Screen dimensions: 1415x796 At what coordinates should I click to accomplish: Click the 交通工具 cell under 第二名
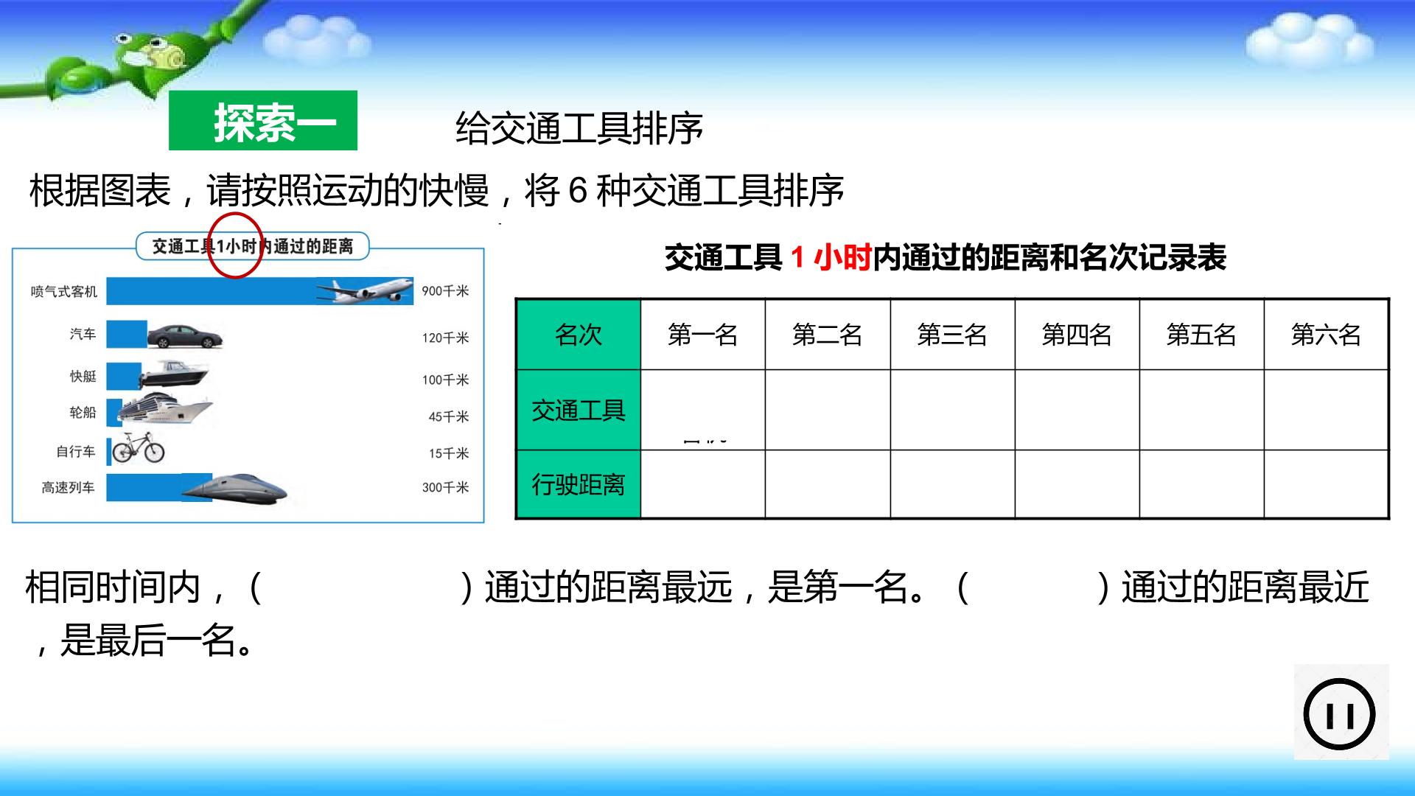point(828,410)
